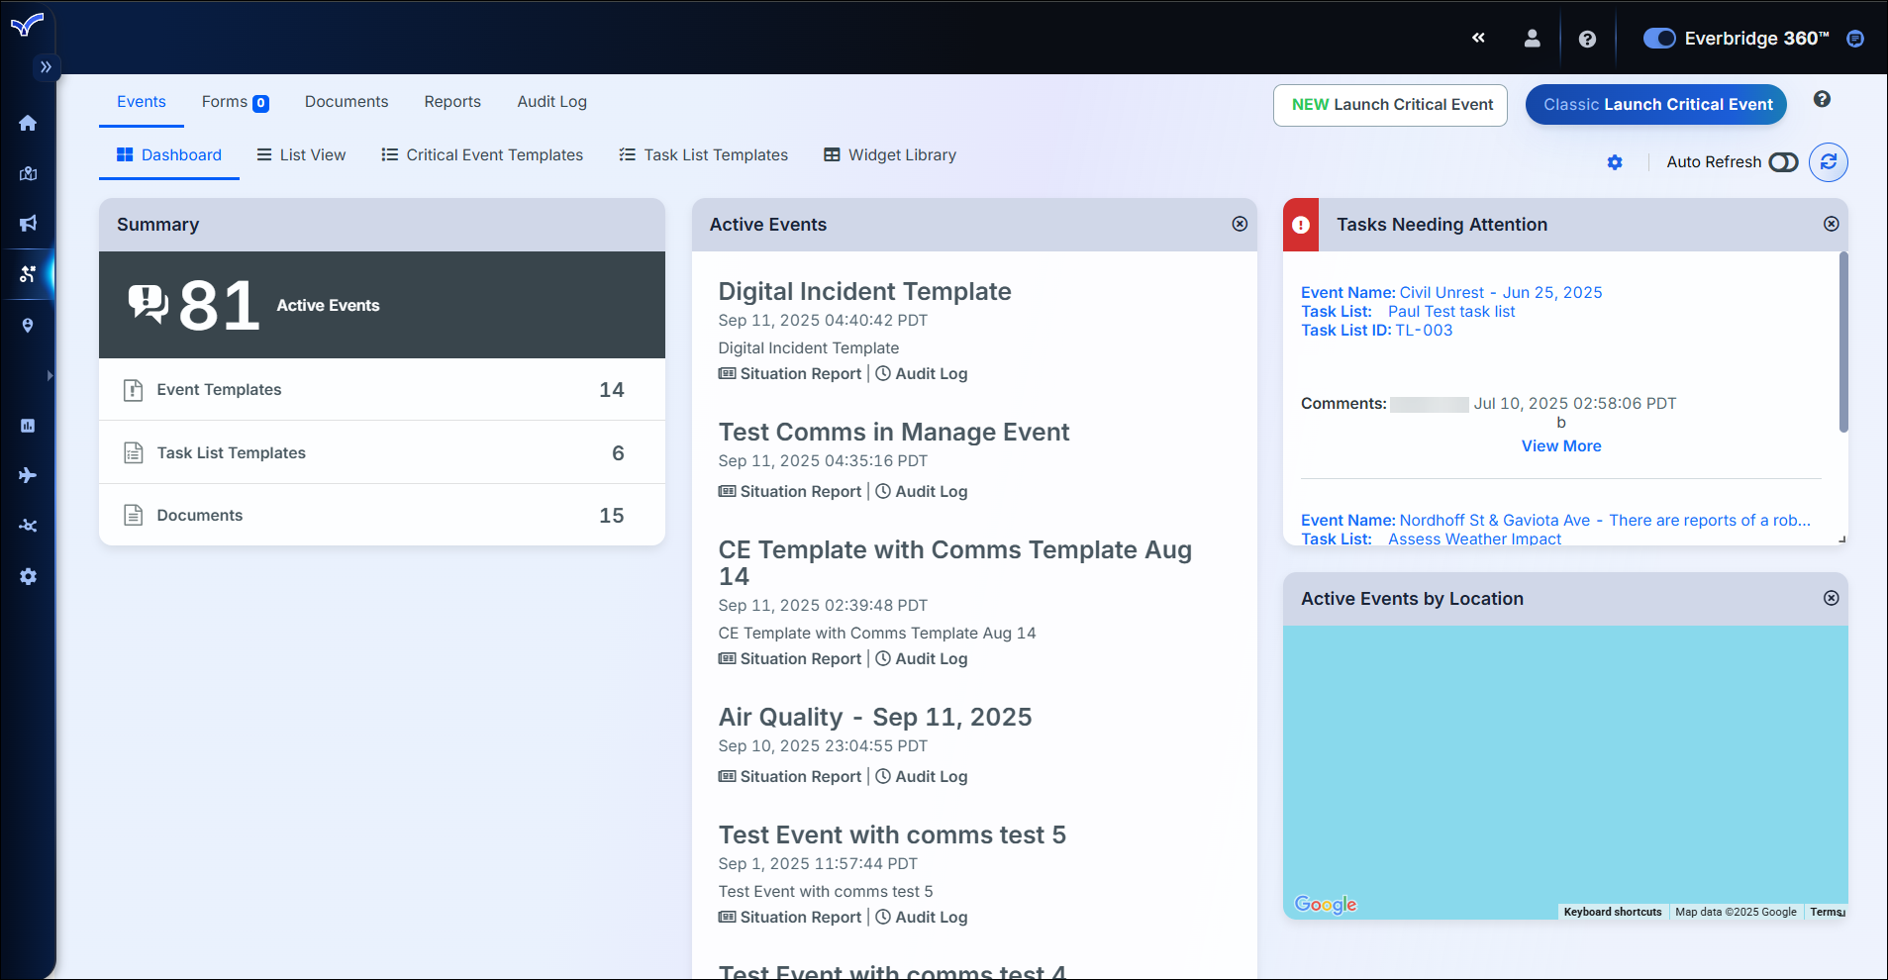Open Situation Report for CE Template event

click(790, 659)
